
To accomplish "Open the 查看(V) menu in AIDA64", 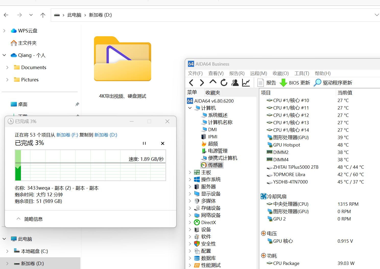I will [x=216, y=74].
